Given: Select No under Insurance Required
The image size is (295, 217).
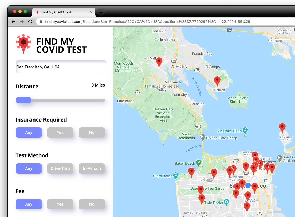Looking at the screenshot, I should point(92,132).
